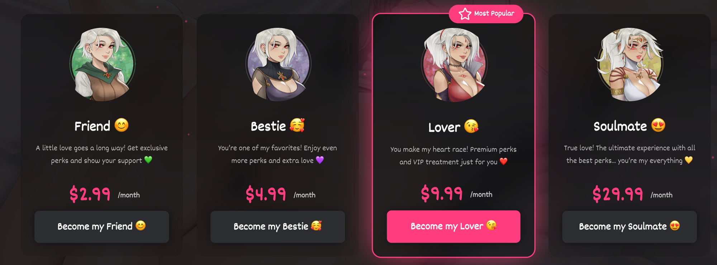Click the smiling emoji next to Friend title

coord(122,125)
